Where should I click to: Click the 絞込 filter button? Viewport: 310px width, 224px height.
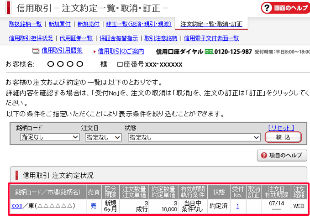point(283,137)
